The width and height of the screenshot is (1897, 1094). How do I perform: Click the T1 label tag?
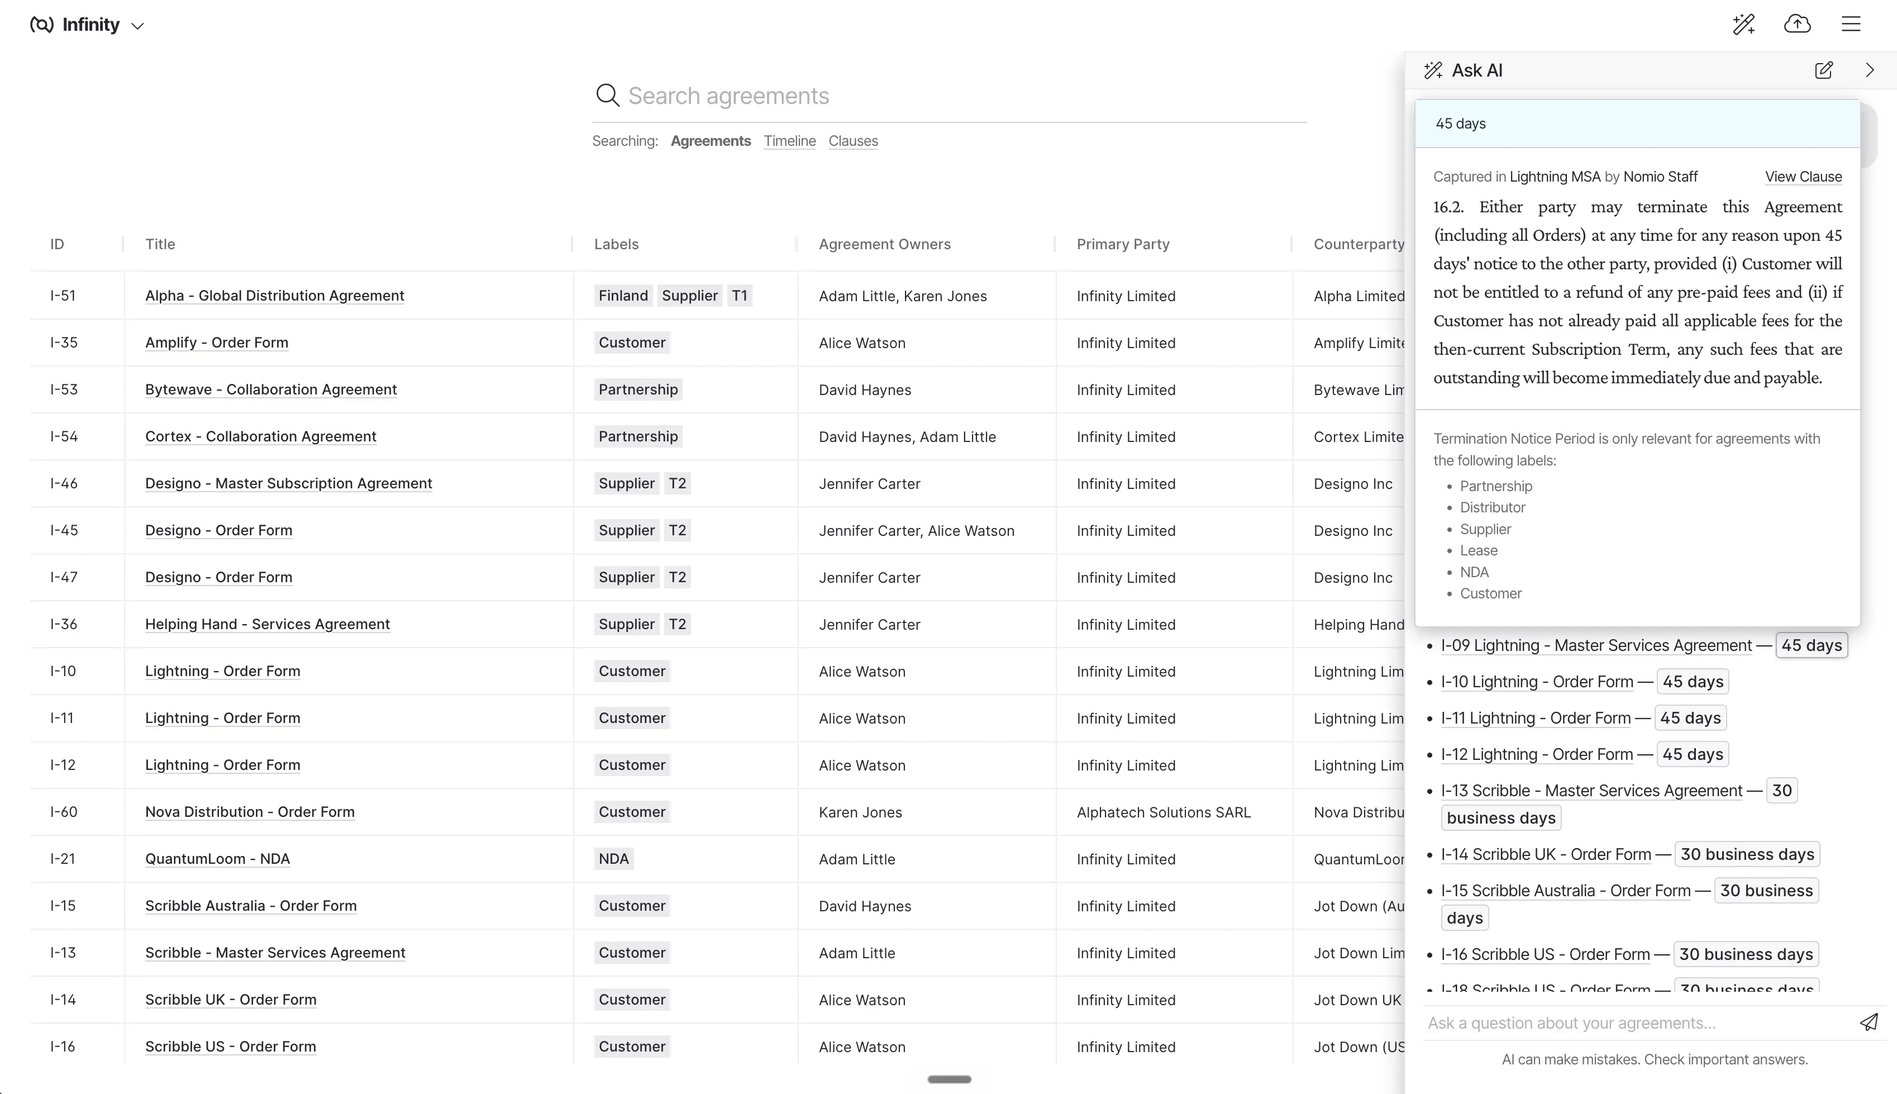740,295
